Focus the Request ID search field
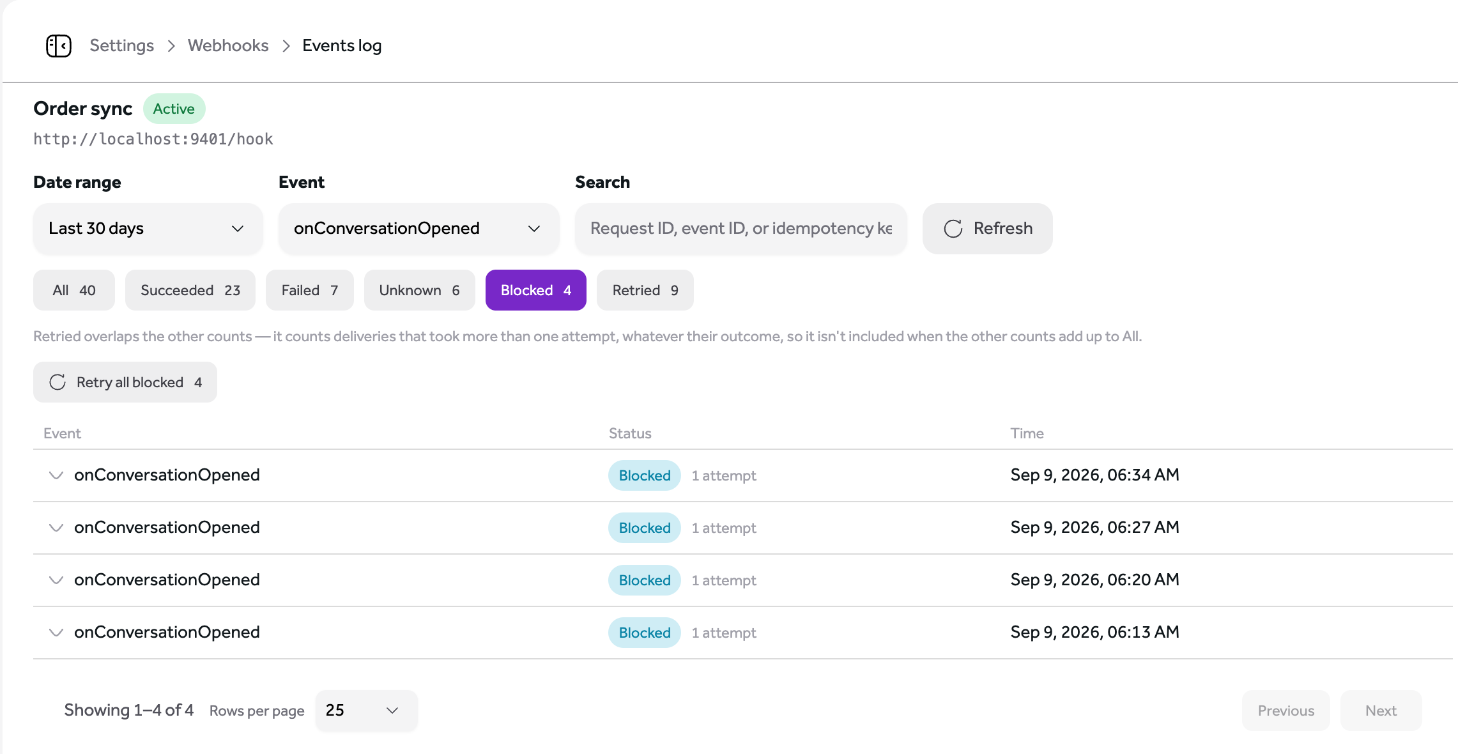 tap(741, 229)
